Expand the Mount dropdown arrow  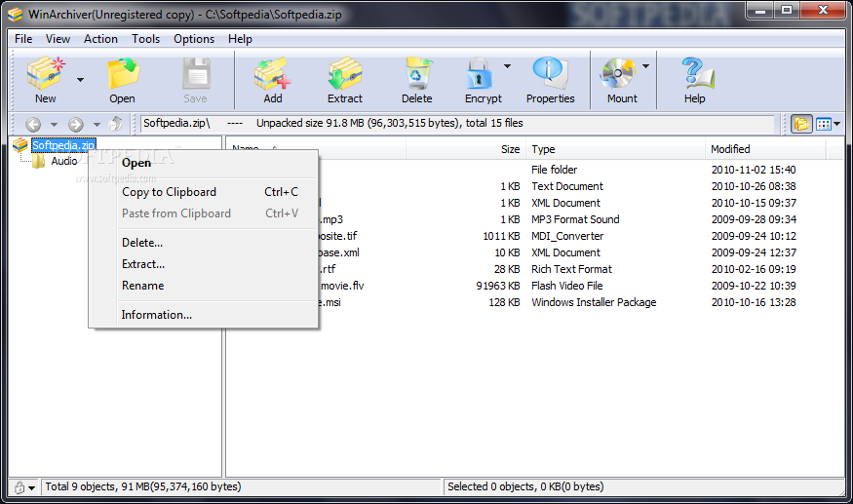coord(645,66)
